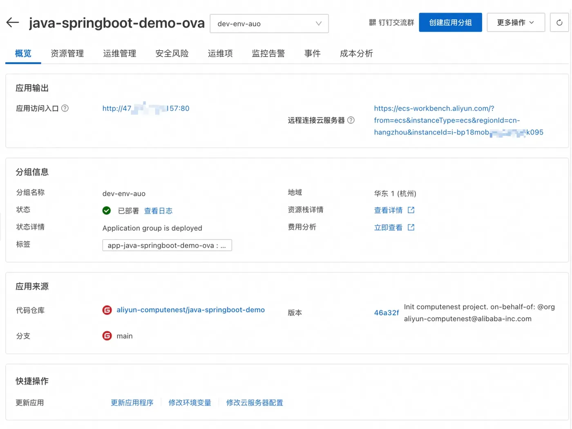
Task: Open the 查看日志 link
Action: 158,211
